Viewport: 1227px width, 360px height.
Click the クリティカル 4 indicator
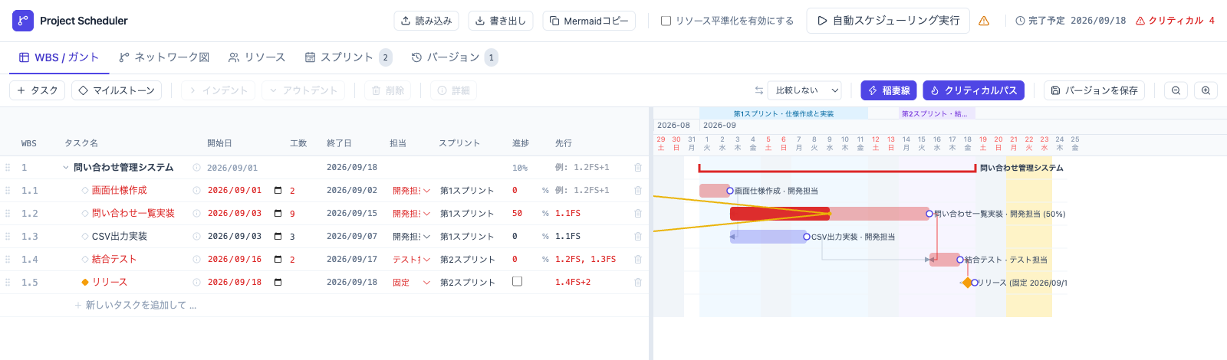click(1175, 21)
